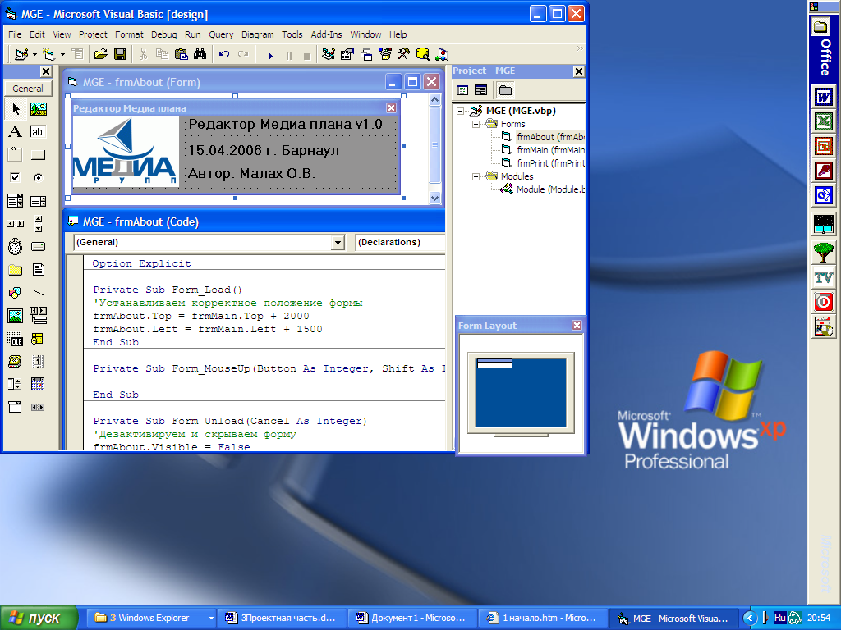Image resolution: width=841 pixels, height=630 pixels.
Task: Select the PictureBox tool in the toolbox
Action: 38,109
